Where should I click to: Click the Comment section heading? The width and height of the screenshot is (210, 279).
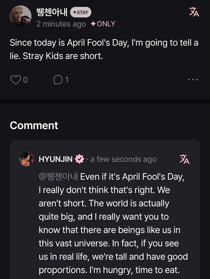point(34,125)
